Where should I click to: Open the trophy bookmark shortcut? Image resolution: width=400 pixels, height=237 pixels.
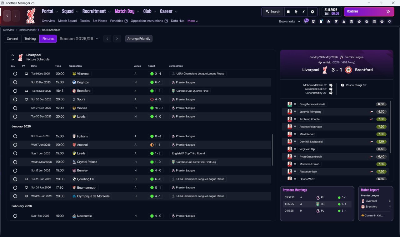[336, 22]
